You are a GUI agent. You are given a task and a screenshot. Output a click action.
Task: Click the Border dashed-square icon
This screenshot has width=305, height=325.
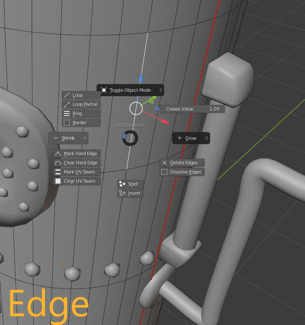coord(67,123)
